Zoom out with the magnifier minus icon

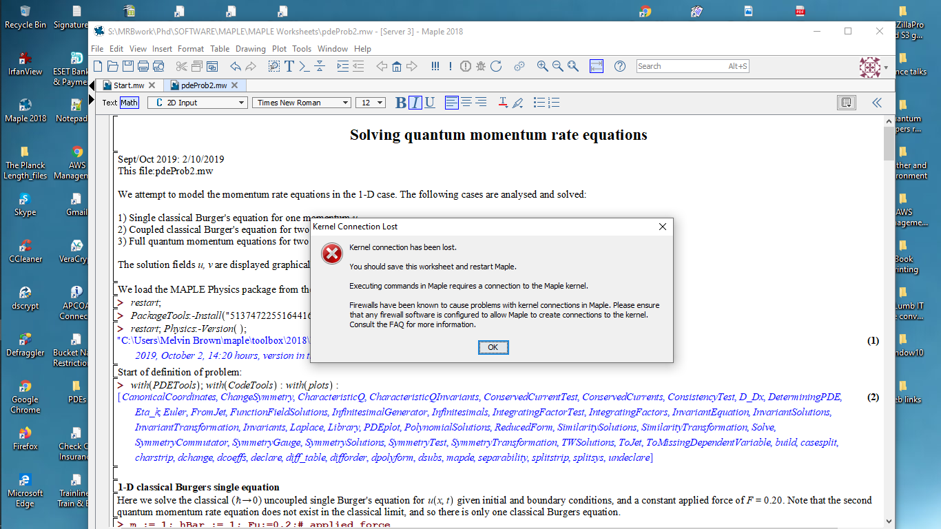558,66
